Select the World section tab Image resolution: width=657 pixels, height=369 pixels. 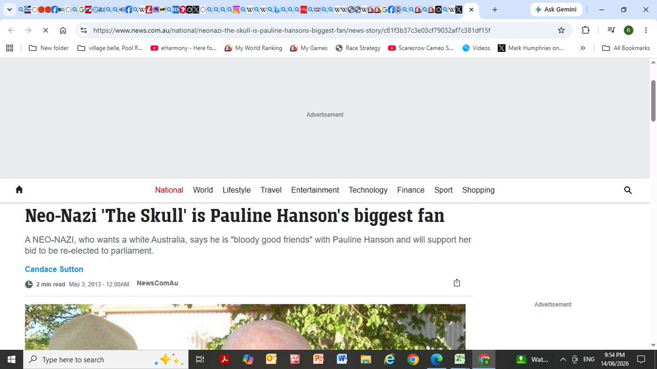tap(203, 190)
